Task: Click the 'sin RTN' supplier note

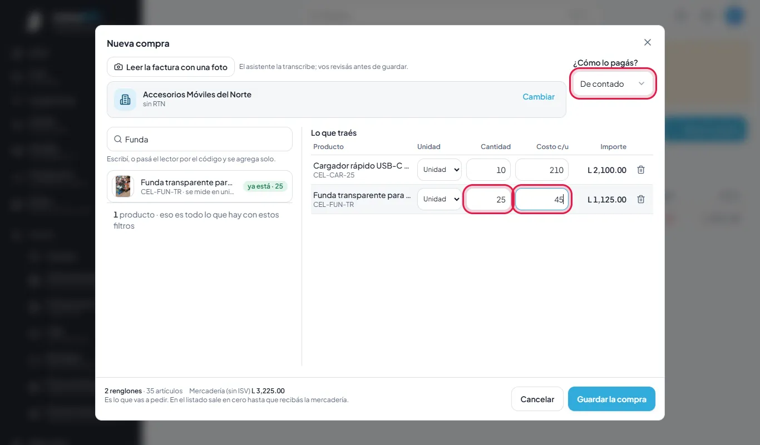Action: (154, 104)
